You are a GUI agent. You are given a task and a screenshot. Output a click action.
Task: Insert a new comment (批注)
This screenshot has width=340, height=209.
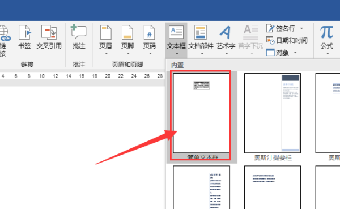79,32
